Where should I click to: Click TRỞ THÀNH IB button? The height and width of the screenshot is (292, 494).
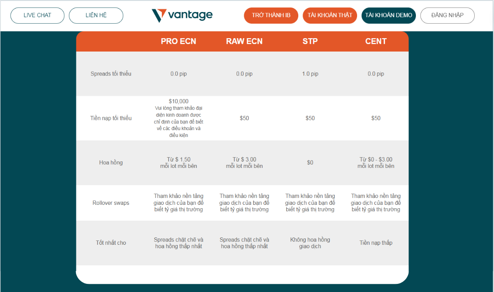pyautogui.click(x=271, y=15)
